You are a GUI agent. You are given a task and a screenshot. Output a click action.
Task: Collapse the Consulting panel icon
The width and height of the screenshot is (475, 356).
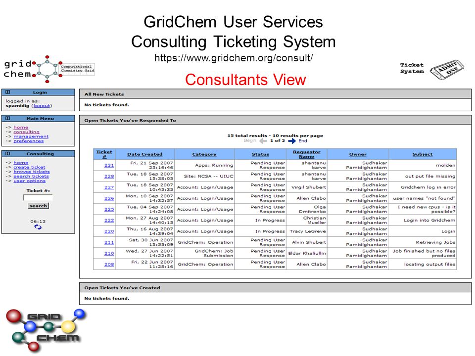(x=8, y=153)
